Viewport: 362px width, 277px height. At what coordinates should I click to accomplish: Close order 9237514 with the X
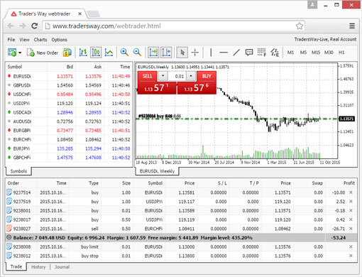(x=351, y=192)
